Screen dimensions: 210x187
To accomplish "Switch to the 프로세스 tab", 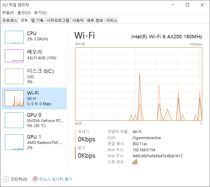I will click(10, 20).
